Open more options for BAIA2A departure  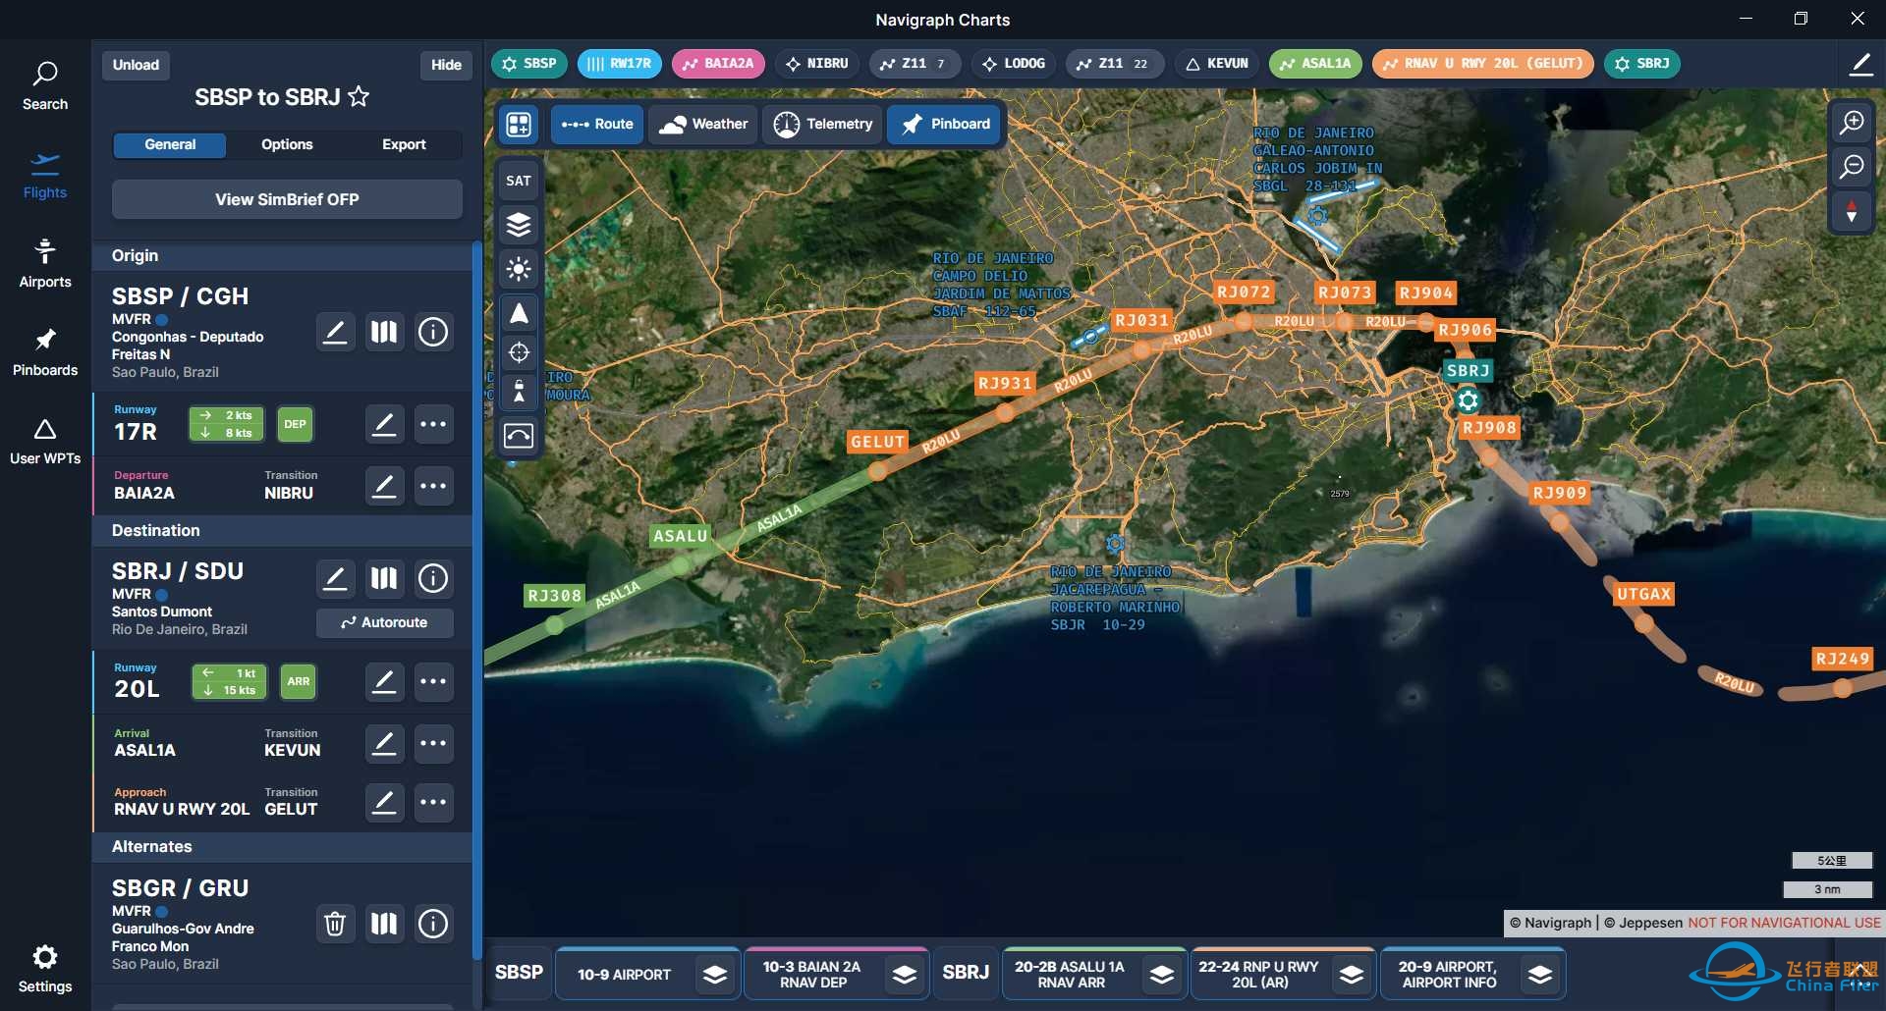433,485
